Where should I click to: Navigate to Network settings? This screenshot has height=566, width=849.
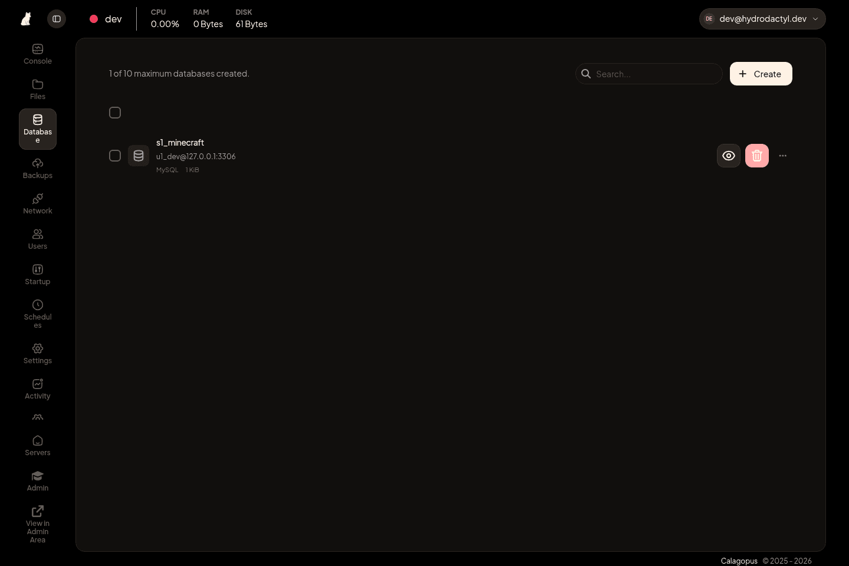tap(38, 204)
